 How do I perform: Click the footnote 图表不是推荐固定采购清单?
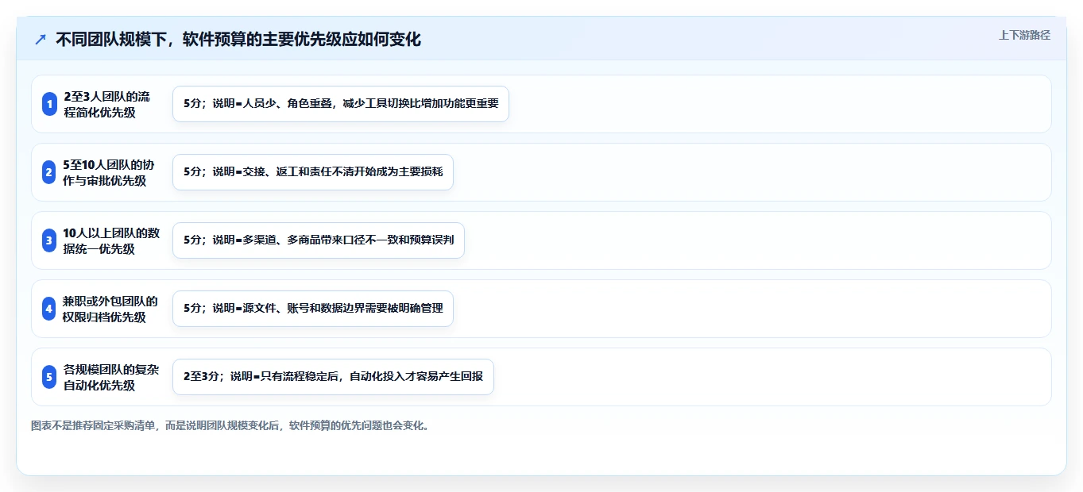[x=231, y=425]
